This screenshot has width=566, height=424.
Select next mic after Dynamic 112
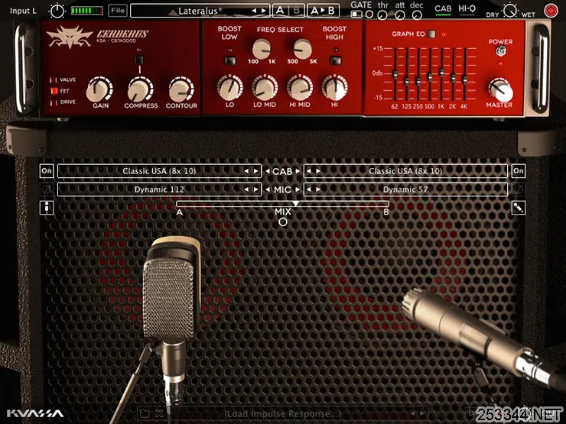255,189
